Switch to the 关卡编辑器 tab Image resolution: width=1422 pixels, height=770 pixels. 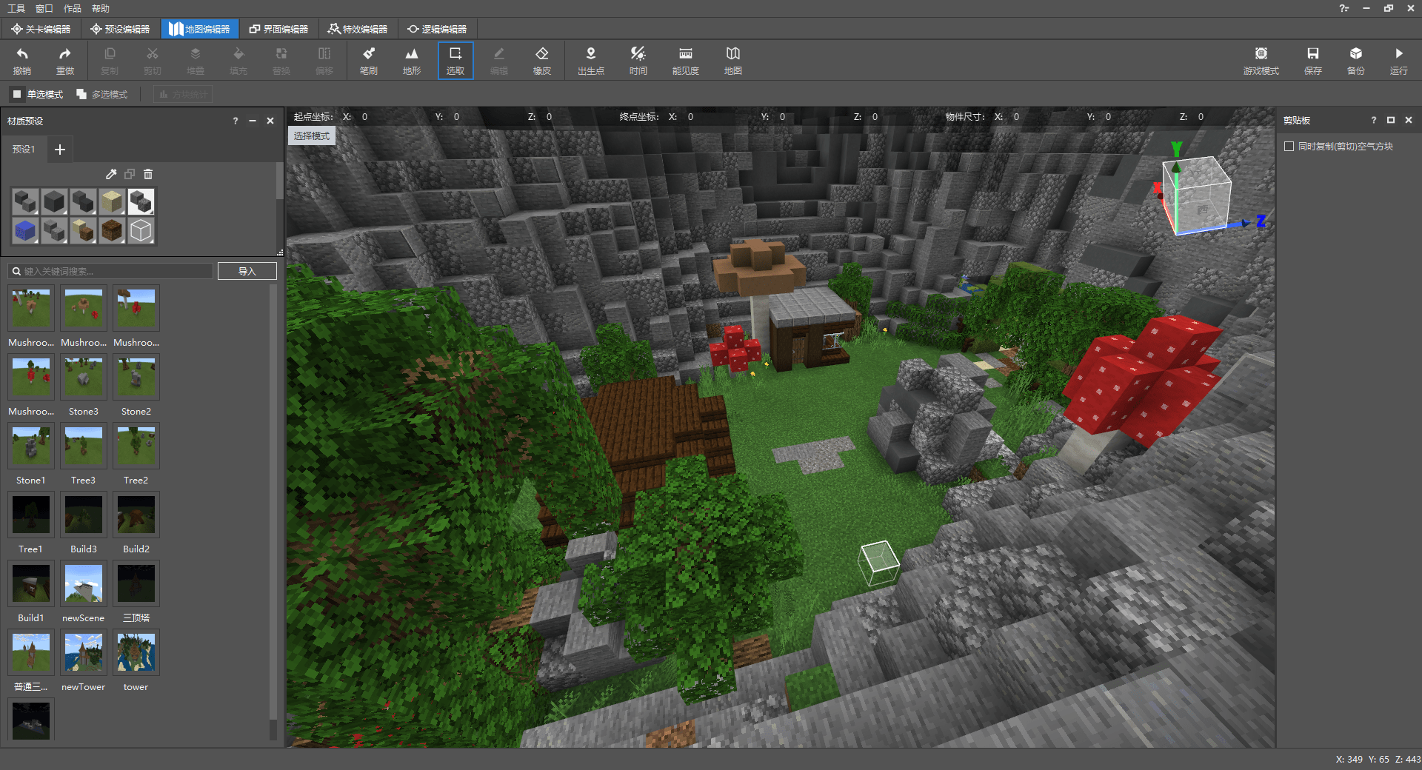(x=41, y=29)
